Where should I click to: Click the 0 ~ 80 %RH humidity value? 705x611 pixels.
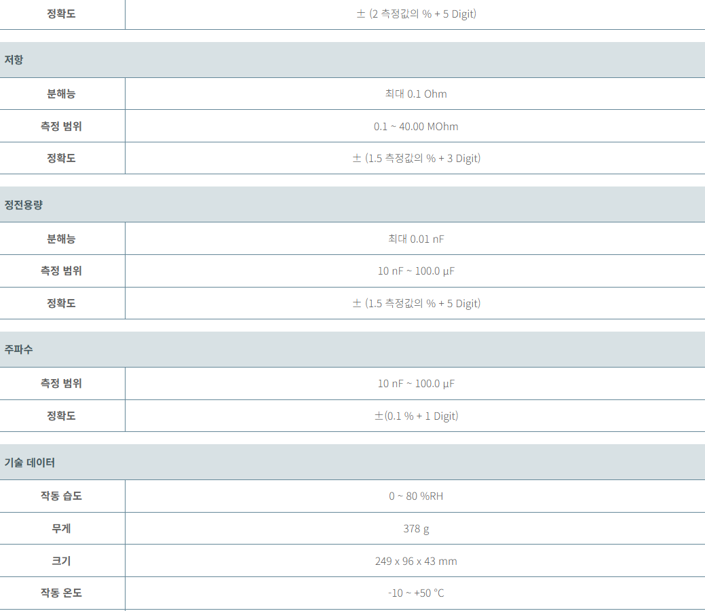[416, 496]
